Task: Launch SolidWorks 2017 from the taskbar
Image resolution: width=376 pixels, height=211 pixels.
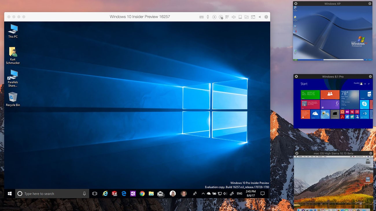Action: [x=115, y=194]
